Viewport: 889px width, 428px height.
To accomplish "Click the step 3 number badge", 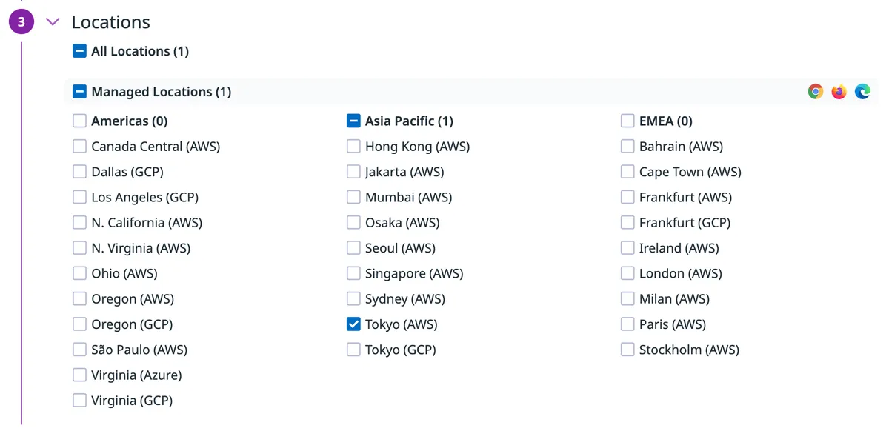I will click(x=21, y=22).
